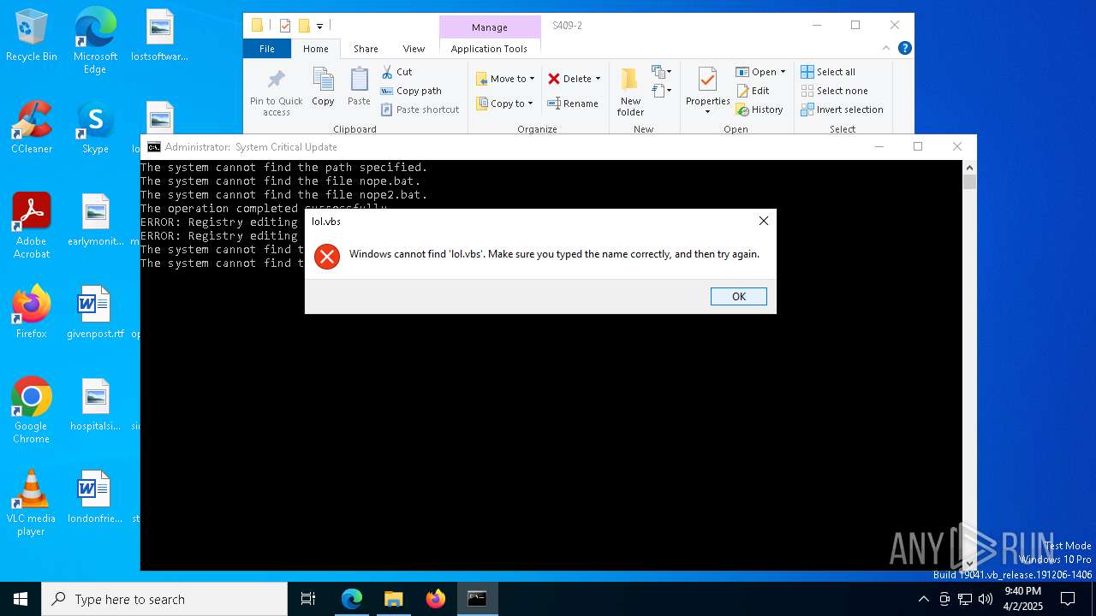Screen dimensions: 1096x616
Task: Click Select all in ribbon
Action: [x=828, y=72]
